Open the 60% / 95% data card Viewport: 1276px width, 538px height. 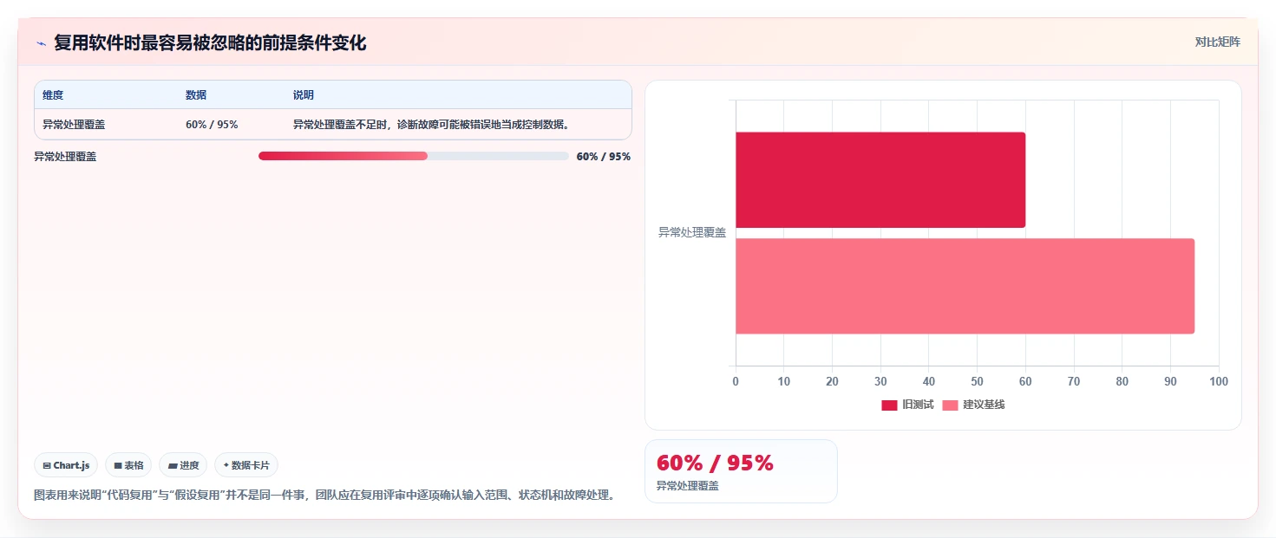pyautogui.click(x=741, y=471)
